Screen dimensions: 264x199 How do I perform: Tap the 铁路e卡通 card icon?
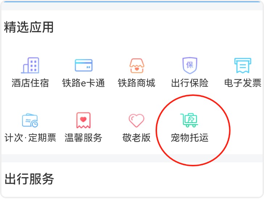83,65
